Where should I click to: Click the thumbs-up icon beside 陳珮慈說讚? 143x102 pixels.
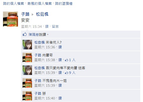click(x=24, y=34)
